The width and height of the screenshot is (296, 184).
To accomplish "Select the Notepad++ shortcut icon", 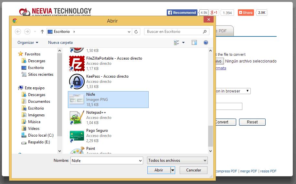I will 77,118.
